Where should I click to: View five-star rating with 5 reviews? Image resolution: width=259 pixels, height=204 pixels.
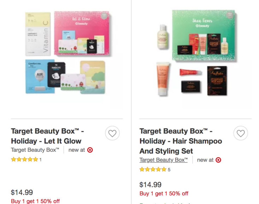point(155,170)
